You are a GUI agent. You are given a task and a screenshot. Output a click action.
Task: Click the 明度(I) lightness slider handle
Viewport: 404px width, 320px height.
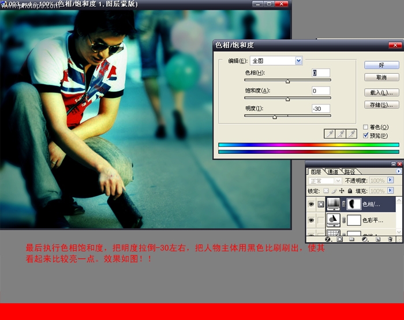point(275,117)
